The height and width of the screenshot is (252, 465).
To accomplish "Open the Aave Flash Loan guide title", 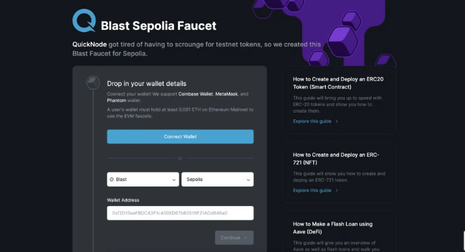I will pyautogui.click(x=333, y=228).
